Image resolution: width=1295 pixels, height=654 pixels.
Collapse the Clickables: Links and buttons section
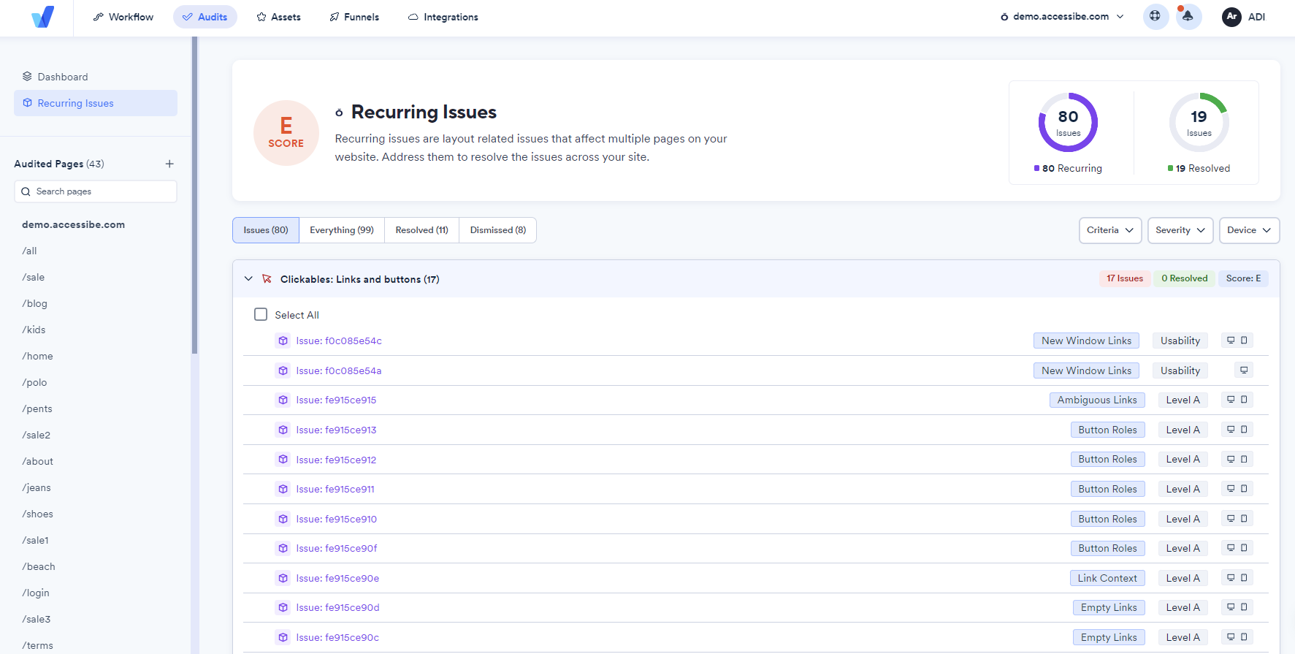(x=248, y=278)
